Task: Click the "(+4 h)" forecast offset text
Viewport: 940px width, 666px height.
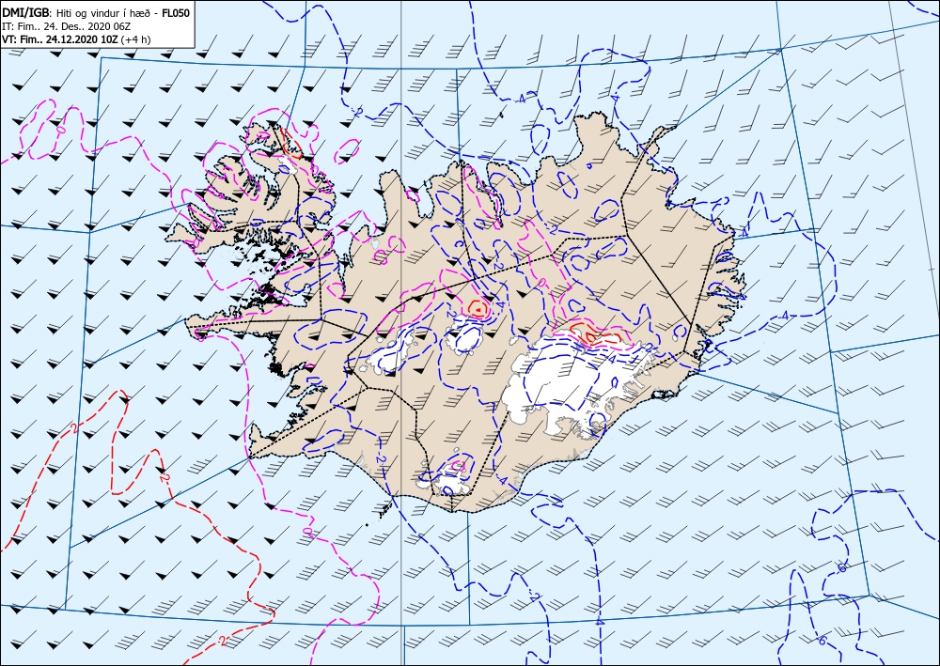Action: tap(136, 39)
